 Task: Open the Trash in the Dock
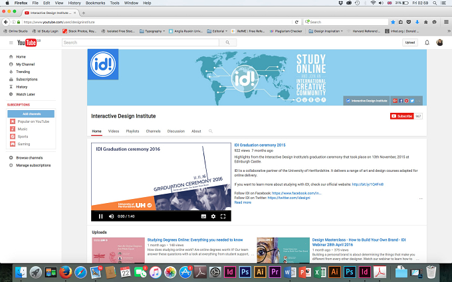point(431,272)
